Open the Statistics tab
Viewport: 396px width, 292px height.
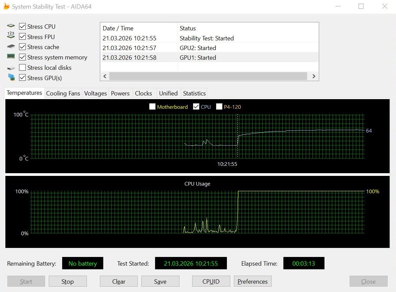click(194, 93)
